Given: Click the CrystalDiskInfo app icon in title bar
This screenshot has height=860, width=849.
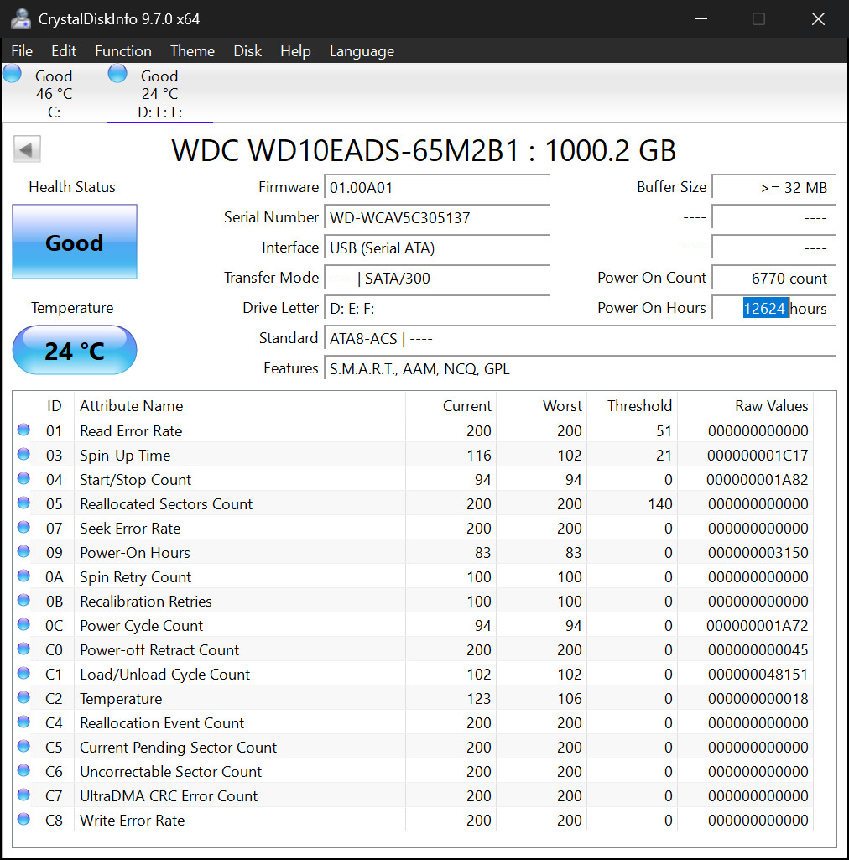Looking at the screenshot, I should click(21, 18).
